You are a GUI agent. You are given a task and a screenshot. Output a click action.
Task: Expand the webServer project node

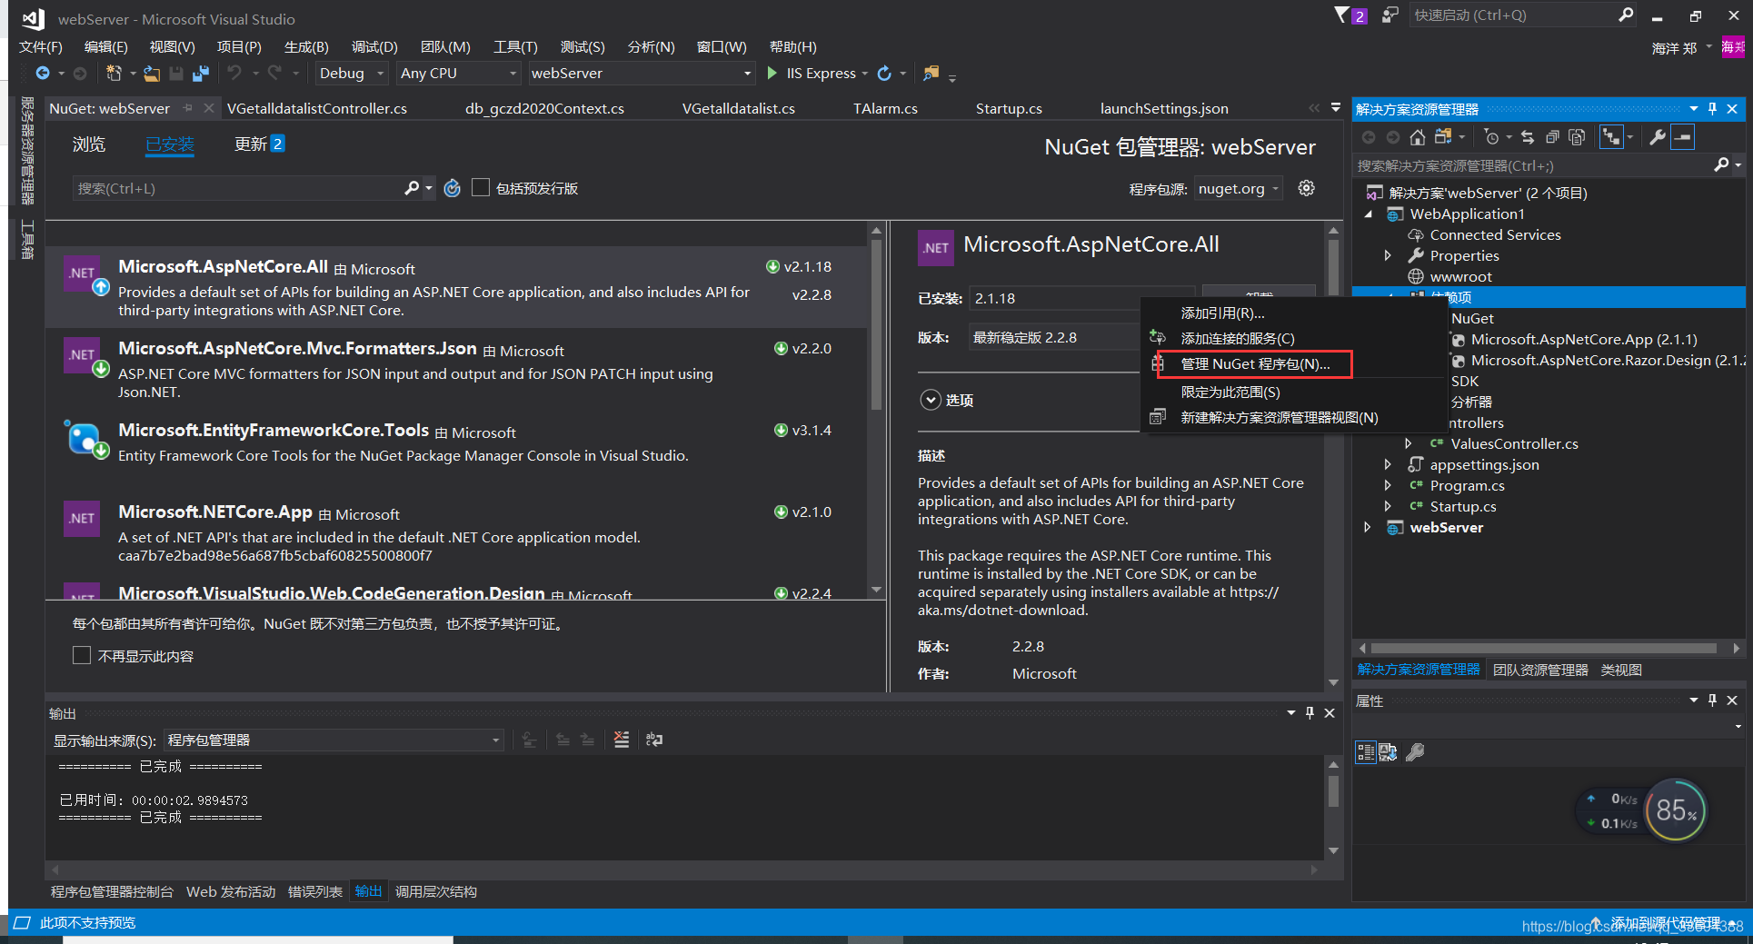[1367, 527]
